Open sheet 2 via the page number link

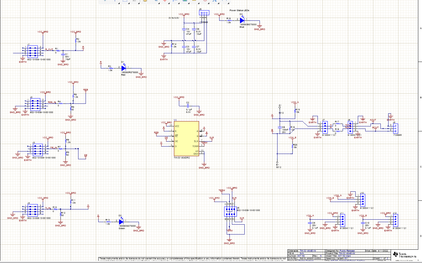(388, 259)
